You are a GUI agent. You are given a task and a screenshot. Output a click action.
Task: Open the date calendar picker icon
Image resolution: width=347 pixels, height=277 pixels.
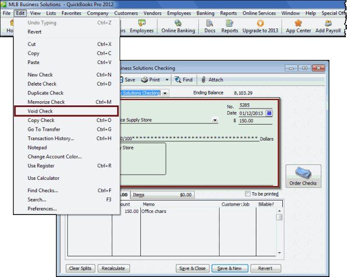pos(269,113)
